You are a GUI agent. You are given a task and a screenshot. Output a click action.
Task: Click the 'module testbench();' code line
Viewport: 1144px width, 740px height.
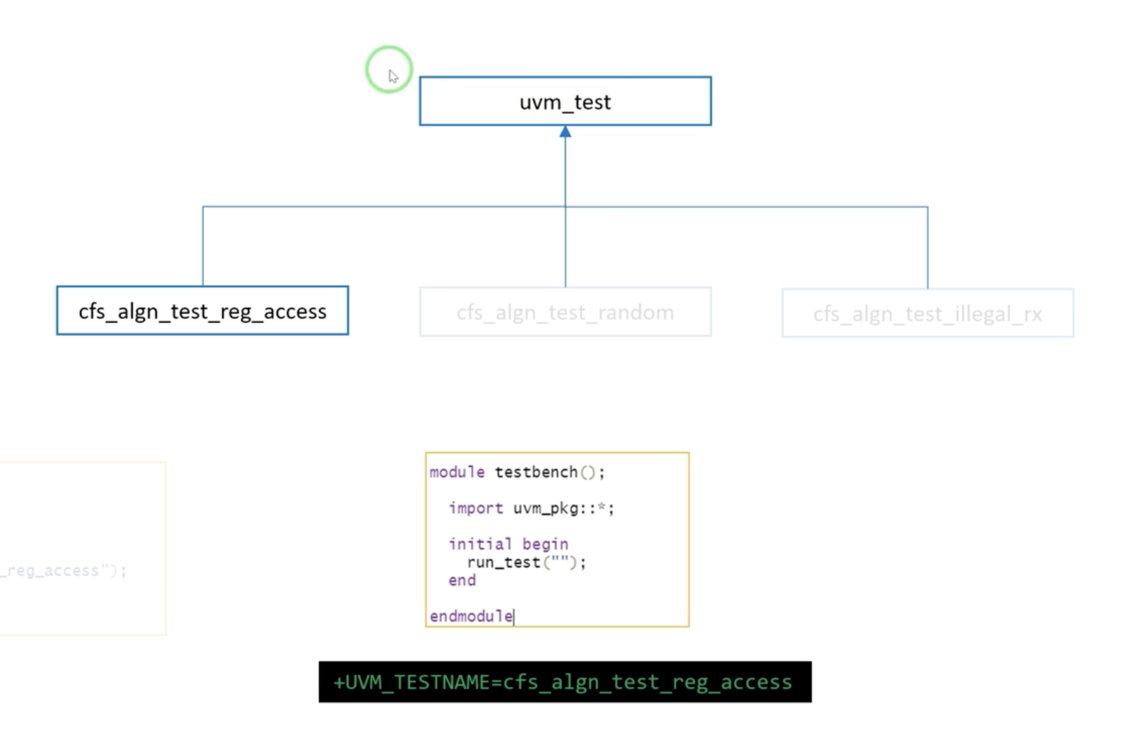point(517,472)
